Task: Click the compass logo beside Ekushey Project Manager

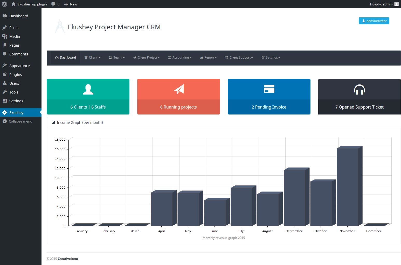Action: [x=60, y=26]
